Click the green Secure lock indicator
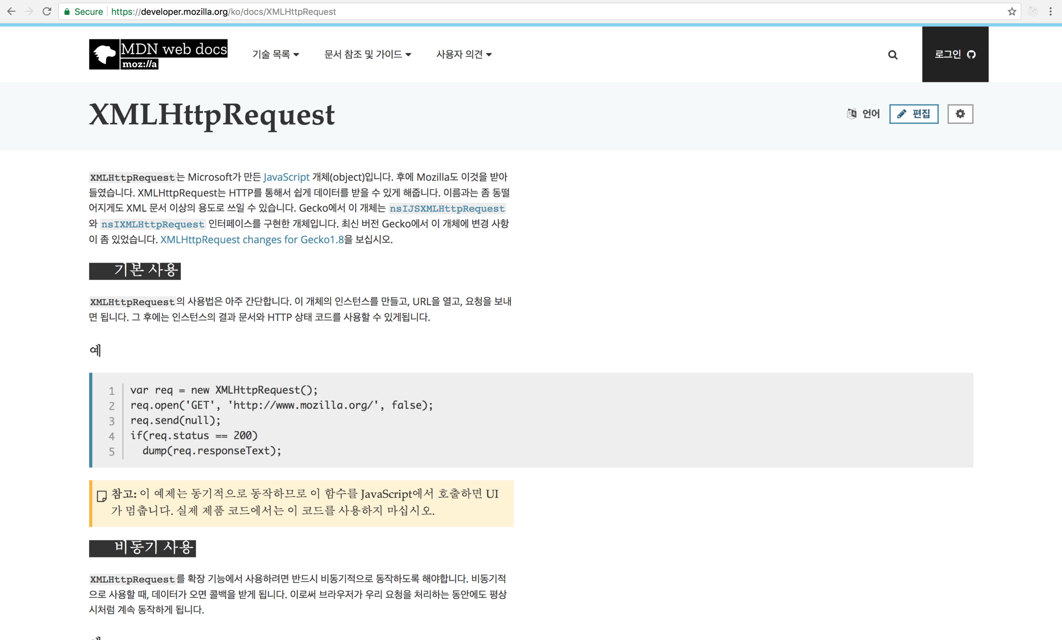 click(x=83, y=11)
